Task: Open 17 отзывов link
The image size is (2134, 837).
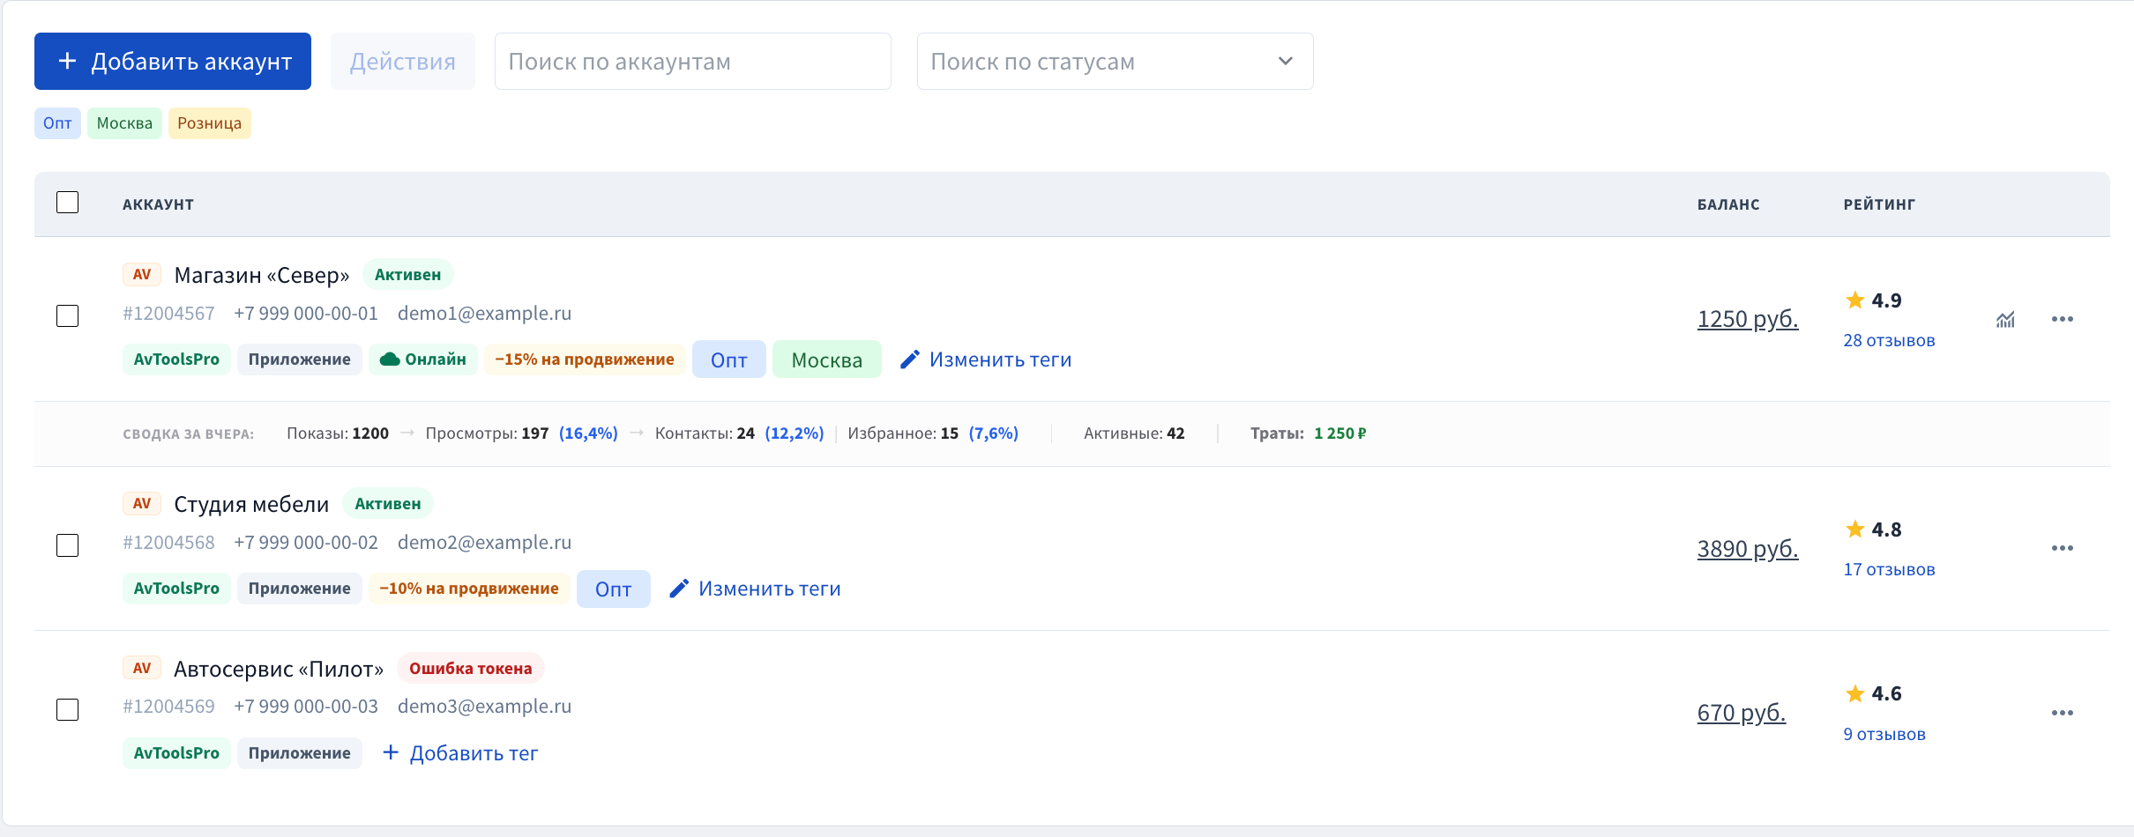Action: tap(1889, 569)
